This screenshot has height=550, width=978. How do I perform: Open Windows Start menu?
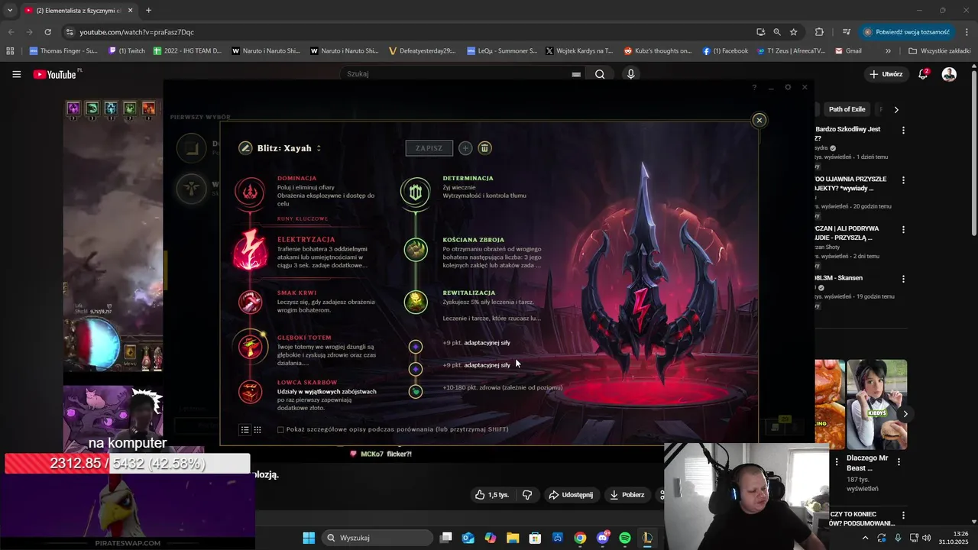coord(309,538)
